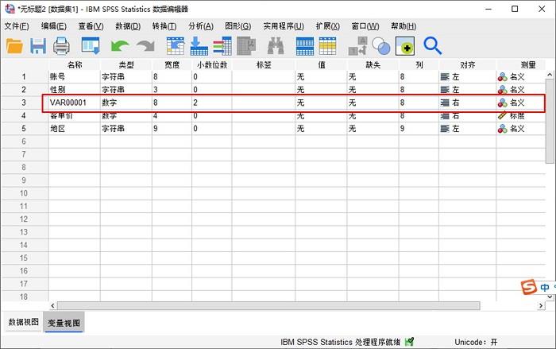
Task: Click the Open data document folder icon
Action: (x=14, y=46)
